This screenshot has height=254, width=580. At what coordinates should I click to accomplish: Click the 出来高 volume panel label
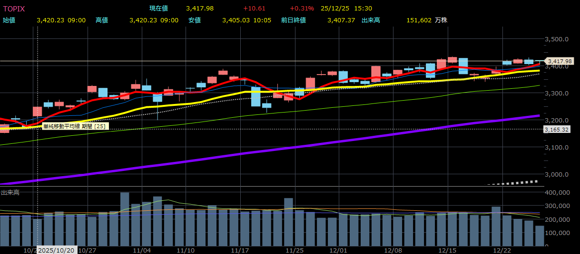click(x=10, y=192)
